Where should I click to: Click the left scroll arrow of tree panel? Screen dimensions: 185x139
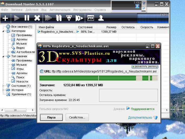tap(2, 110)
